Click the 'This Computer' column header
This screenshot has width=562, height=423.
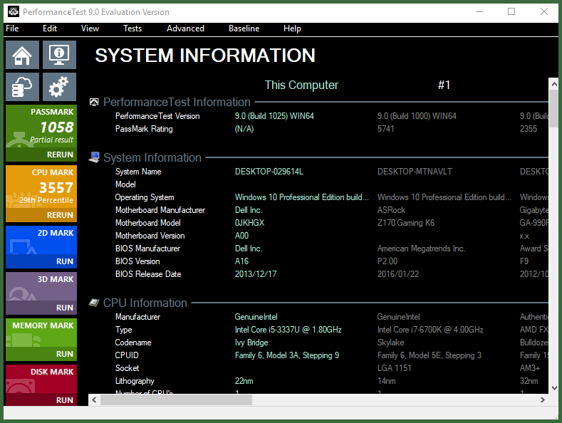point(301,85)
